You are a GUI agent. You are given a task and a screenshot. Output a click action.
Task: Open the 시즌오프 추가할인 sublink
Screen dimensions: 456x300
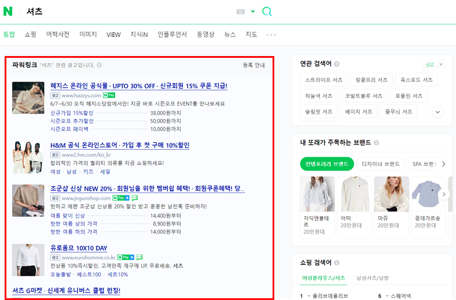click(72, 121)
